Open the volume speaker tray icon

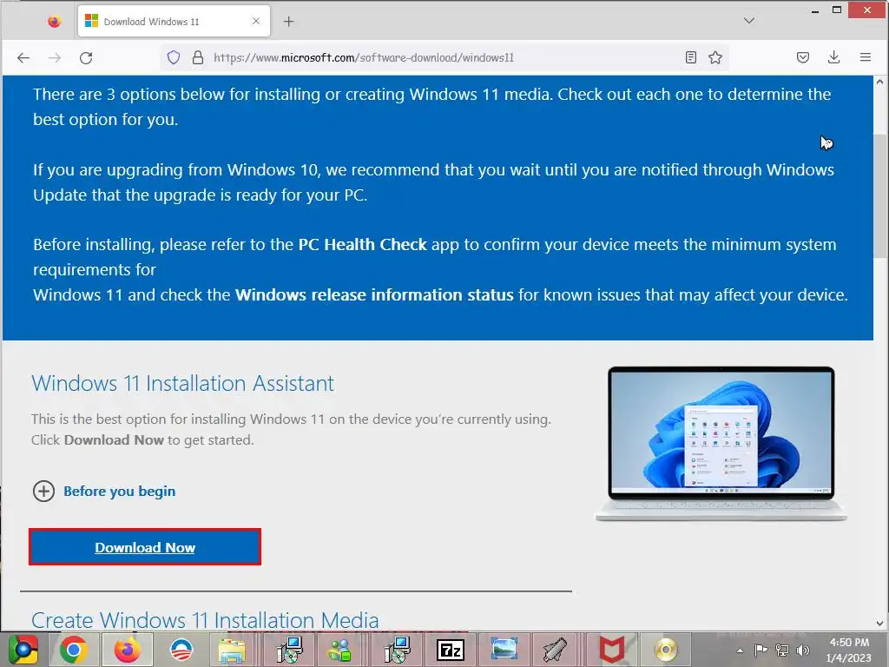click(803, 650)
